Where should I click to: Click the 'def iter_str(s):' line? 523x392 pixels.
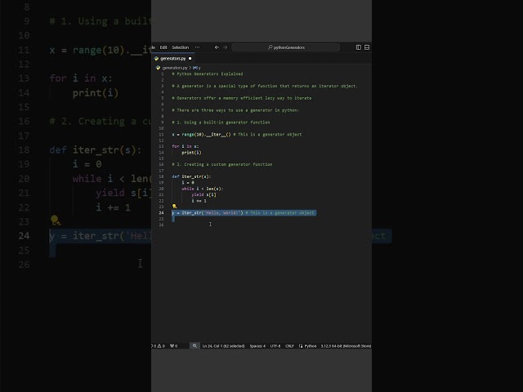[191, 176]
